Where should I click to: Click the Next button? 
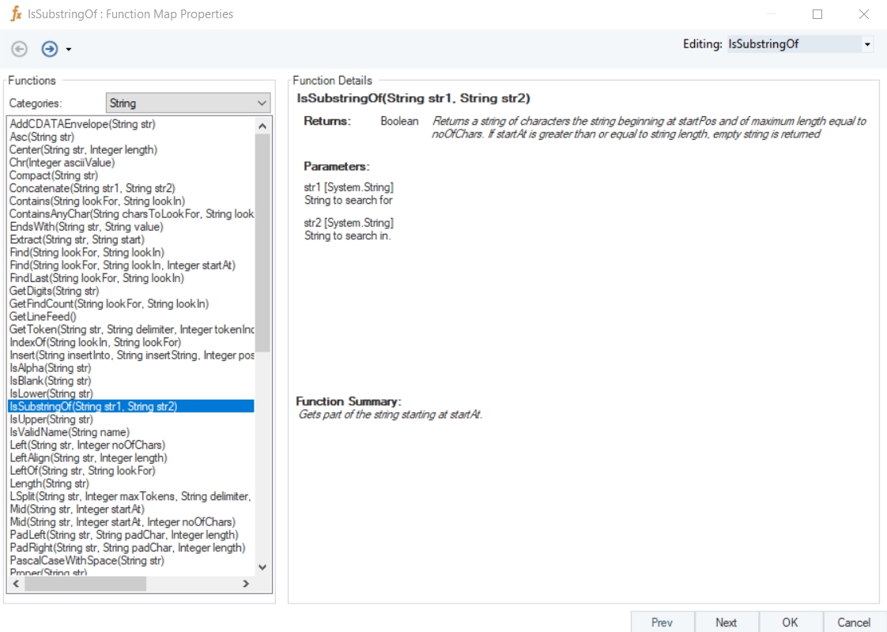[x=727, y=622]
